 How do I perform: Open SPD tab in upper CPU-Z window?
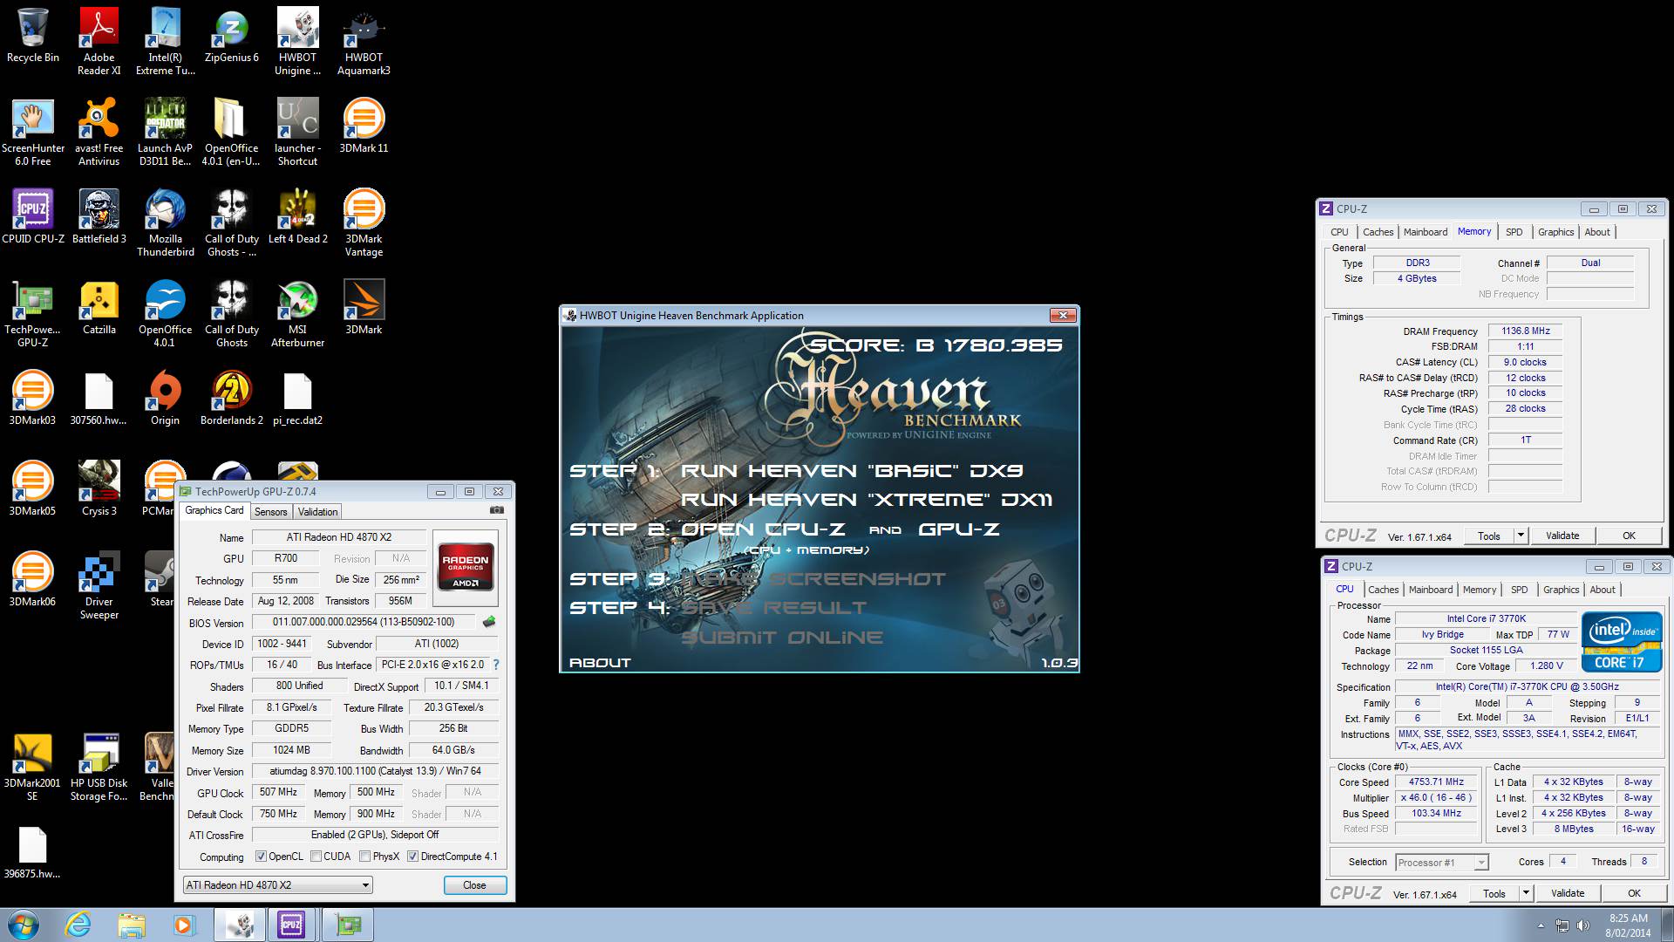pyautogui.click(x=1514, y=232)
